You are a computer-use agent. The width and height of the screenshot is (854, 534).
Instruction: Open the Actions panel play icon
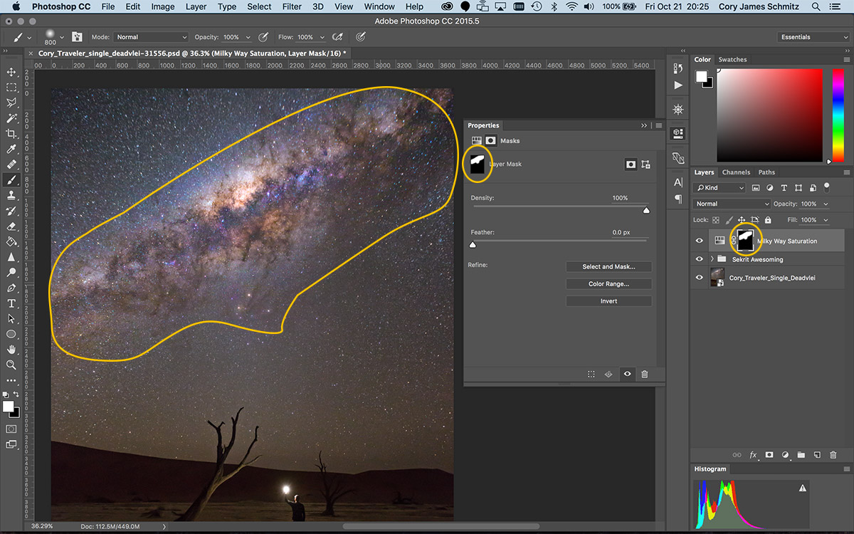pyautogui.click(x=678, y=85)
